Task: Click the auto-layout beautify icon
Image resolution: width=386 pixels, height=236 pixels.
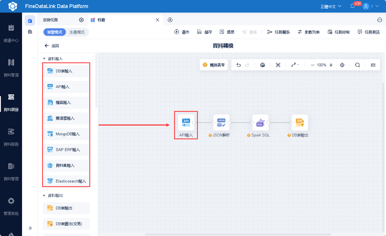Action: (263, 65)
